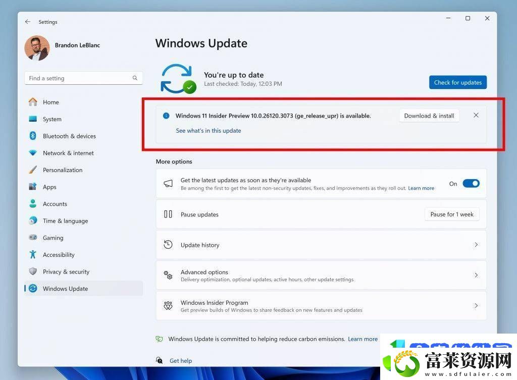
Task: Click the Accessibility figure icon
Action: point(33,254)
